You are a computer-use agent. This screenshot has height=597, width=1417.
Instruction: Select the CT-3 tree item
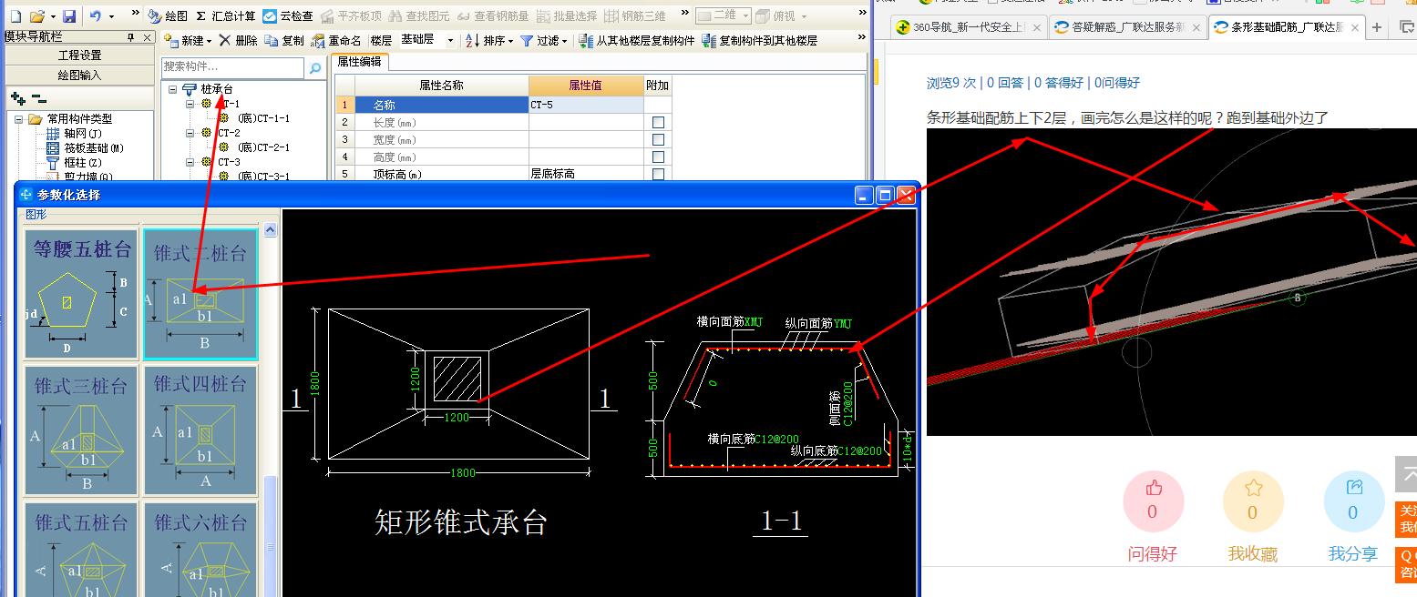229,162
